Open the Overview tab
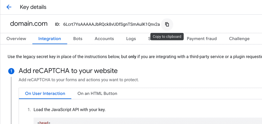 tap(16, 39)
